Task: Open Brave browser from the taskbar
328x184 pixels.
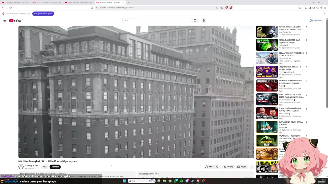Action: [198, 181]
